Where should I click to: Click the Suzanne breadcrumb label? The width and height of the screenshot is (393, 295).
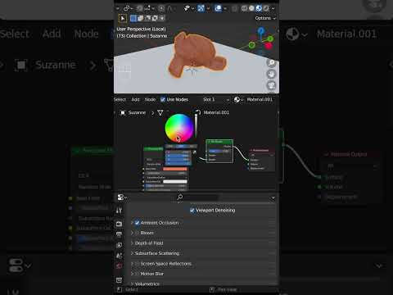coord(137,112)
